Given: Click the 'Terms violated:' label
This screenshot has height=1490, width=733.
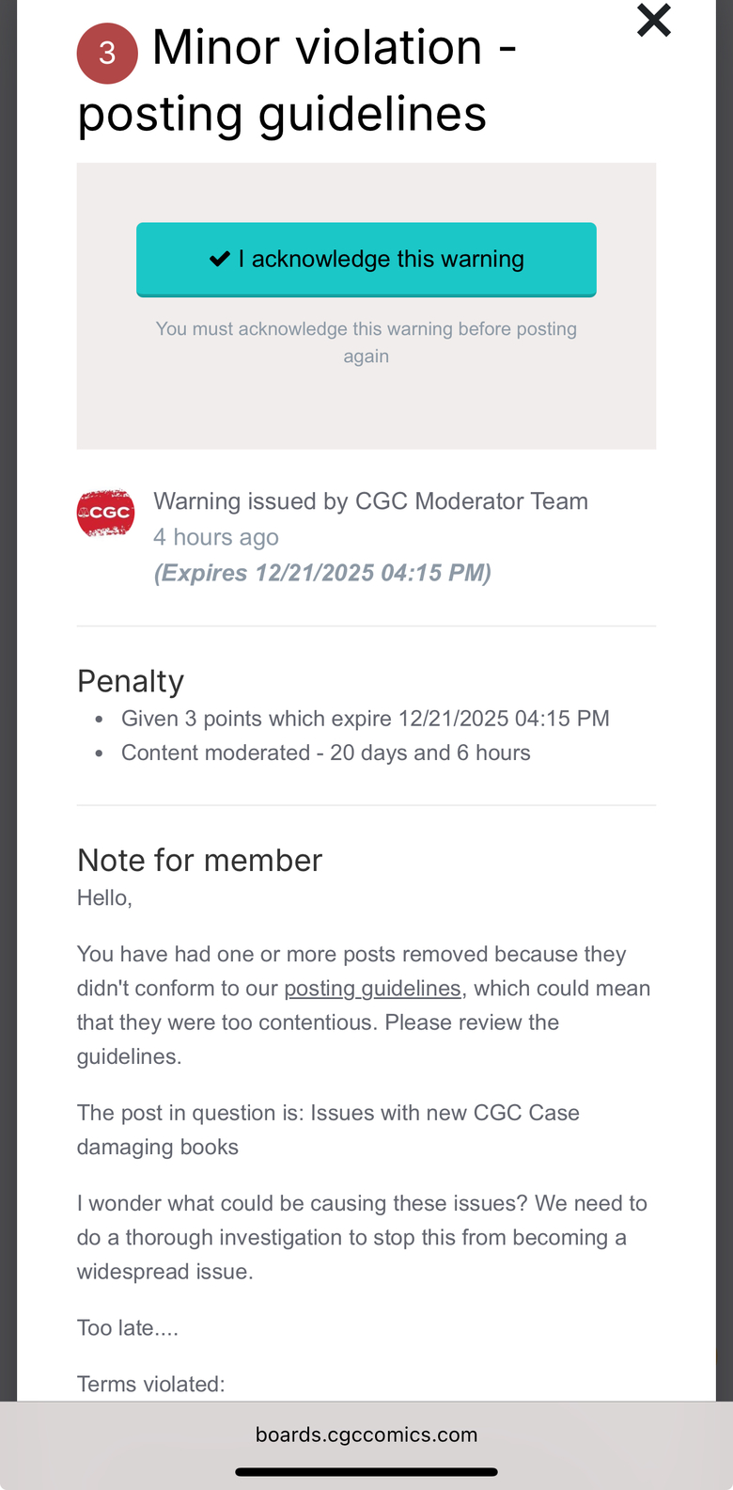Looking at the screenshot, I should pos(151,1384).
